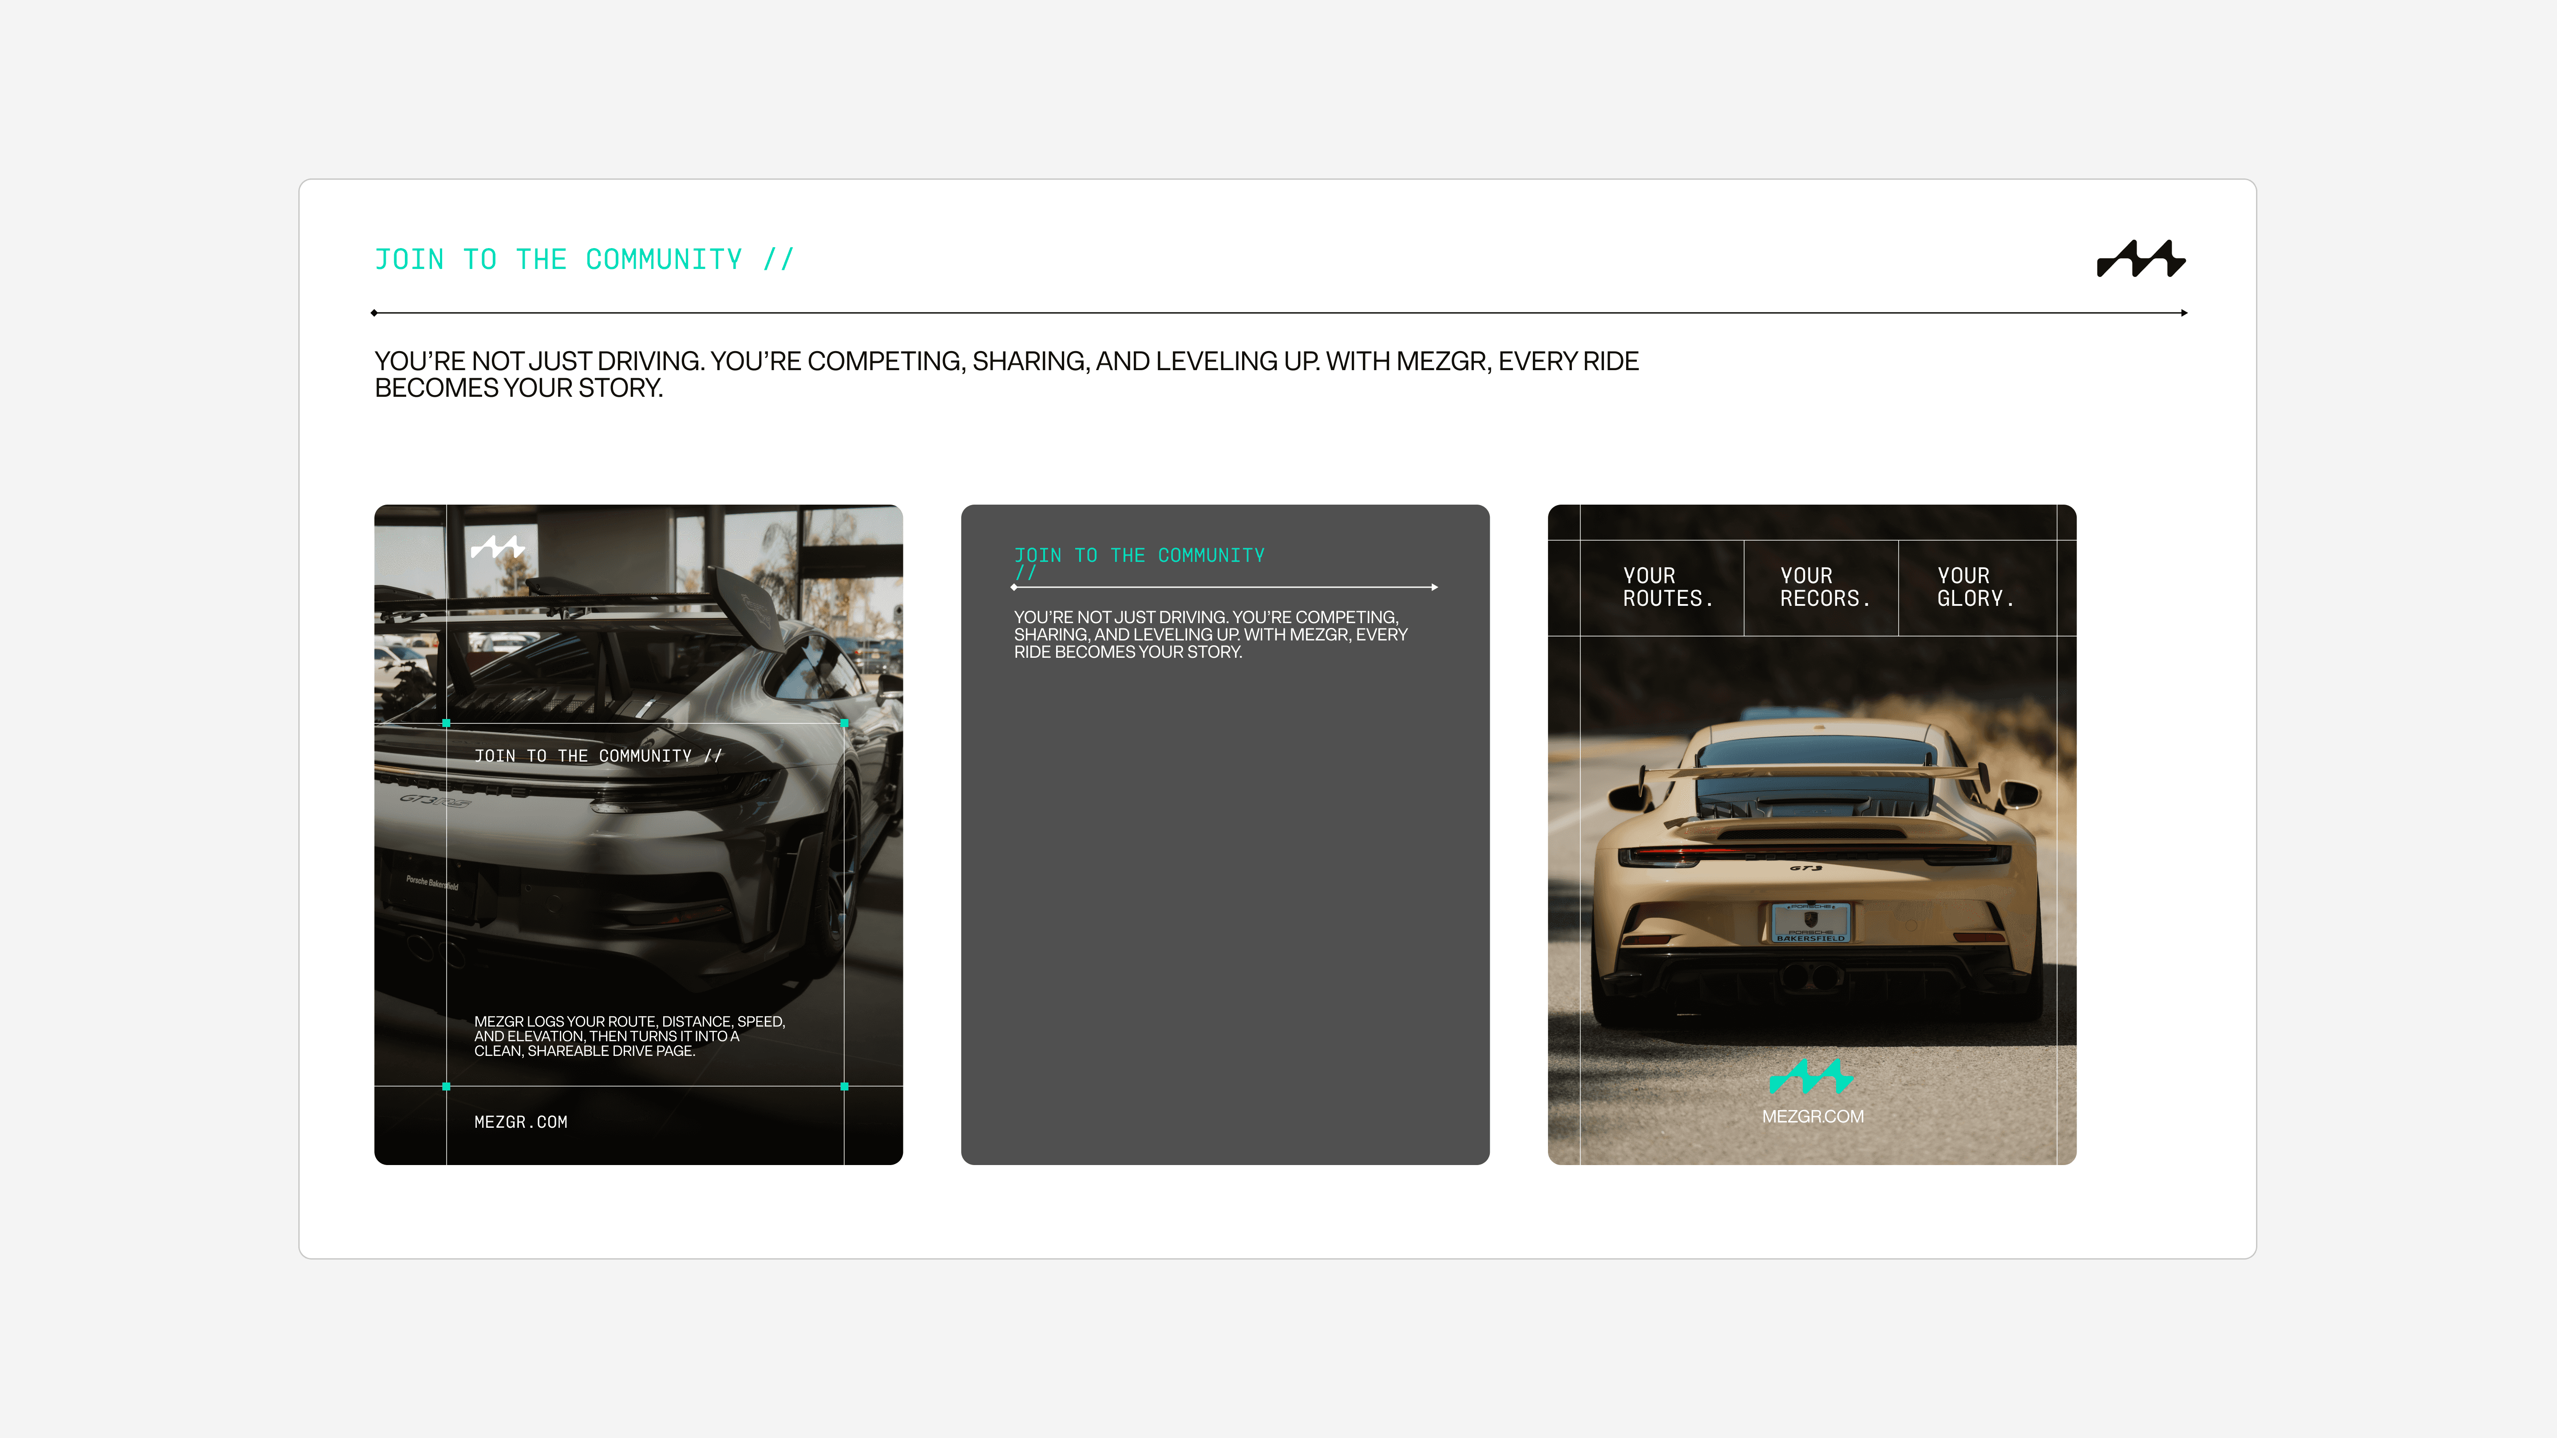2557x1438 pixels.
Task: Click 'JOIN TO THE COMMUNITY //' text on grey car
Action: (598, 756)
